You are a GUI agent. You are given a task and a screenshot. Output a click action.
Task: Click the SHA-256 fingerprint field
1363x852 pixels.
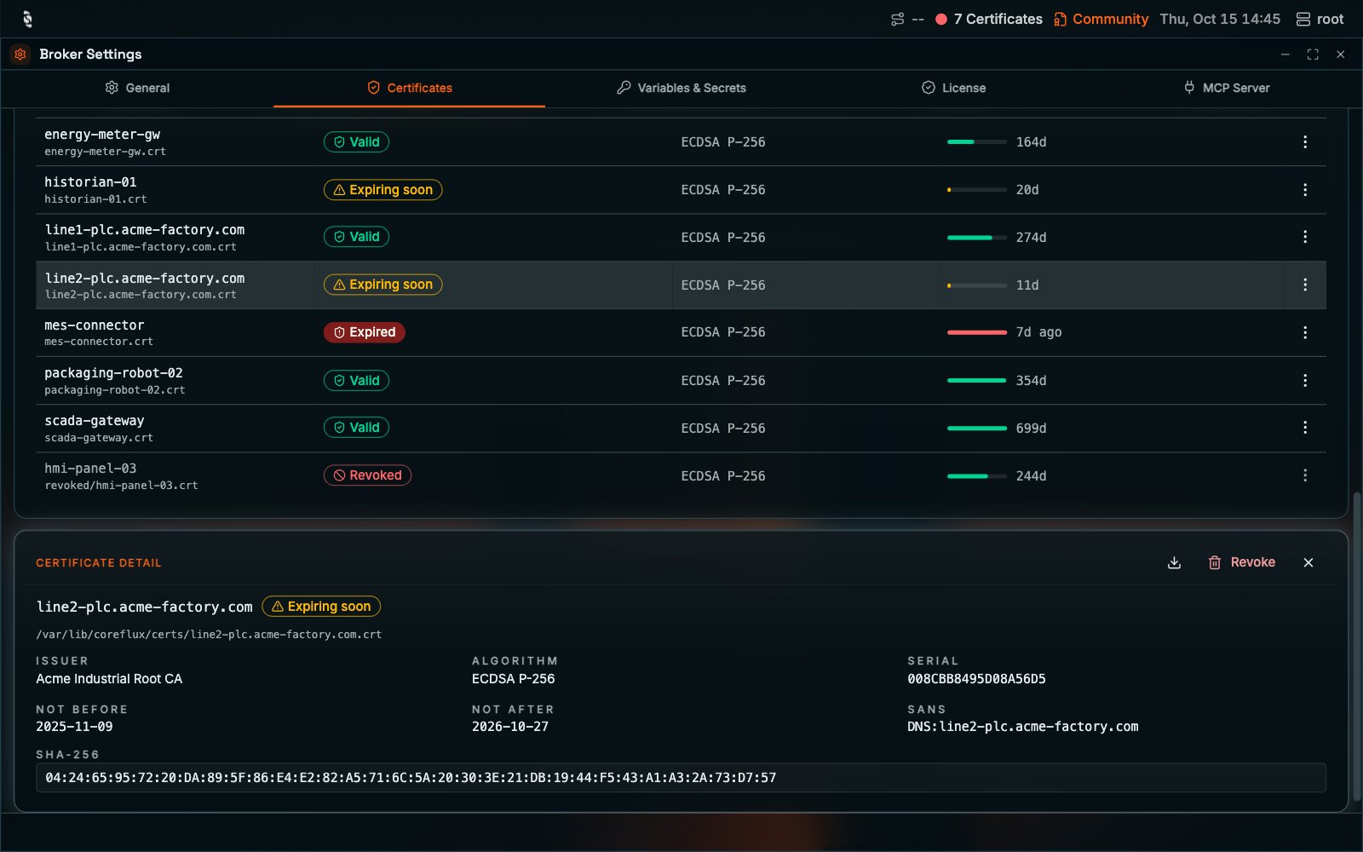point(681,778)
